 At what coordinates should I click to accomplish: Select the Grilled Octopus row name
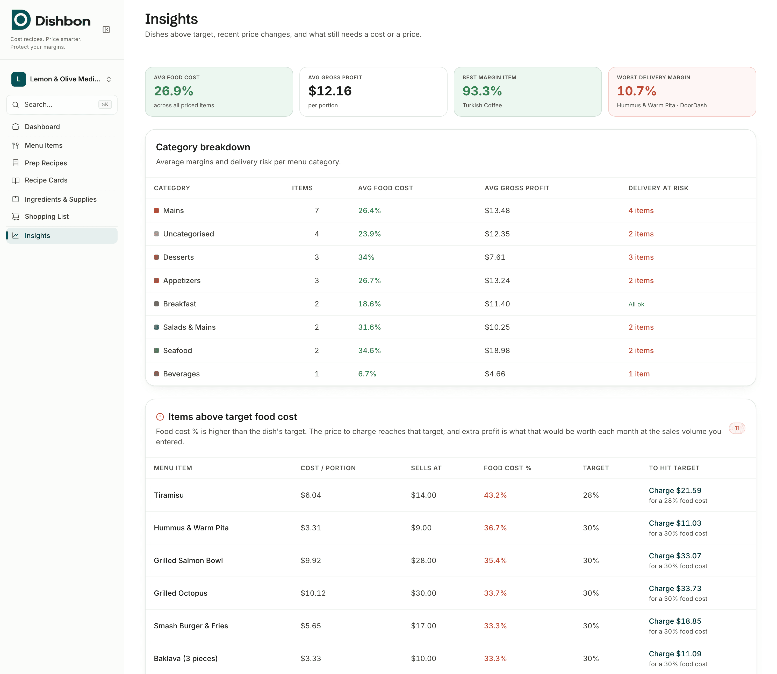click(180, 593)
